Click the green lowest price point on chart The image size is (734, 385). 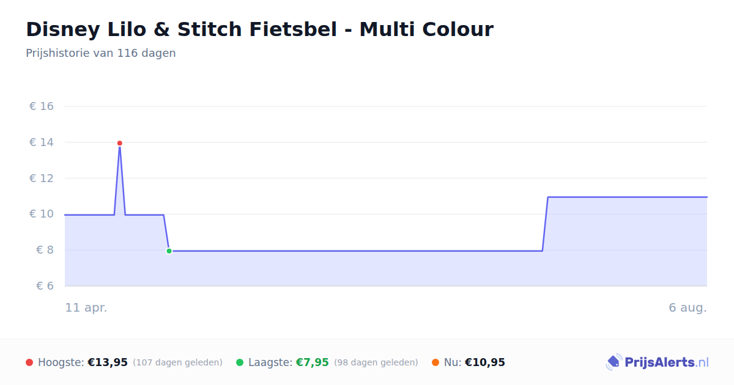[169, 251]
